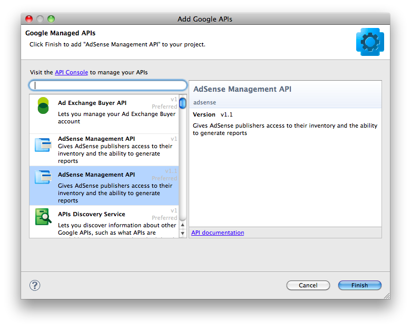The width and height of the screenshot is (411, 328).
Task: Click the blue gear Google APIs logo
Action: pos(370,42)
